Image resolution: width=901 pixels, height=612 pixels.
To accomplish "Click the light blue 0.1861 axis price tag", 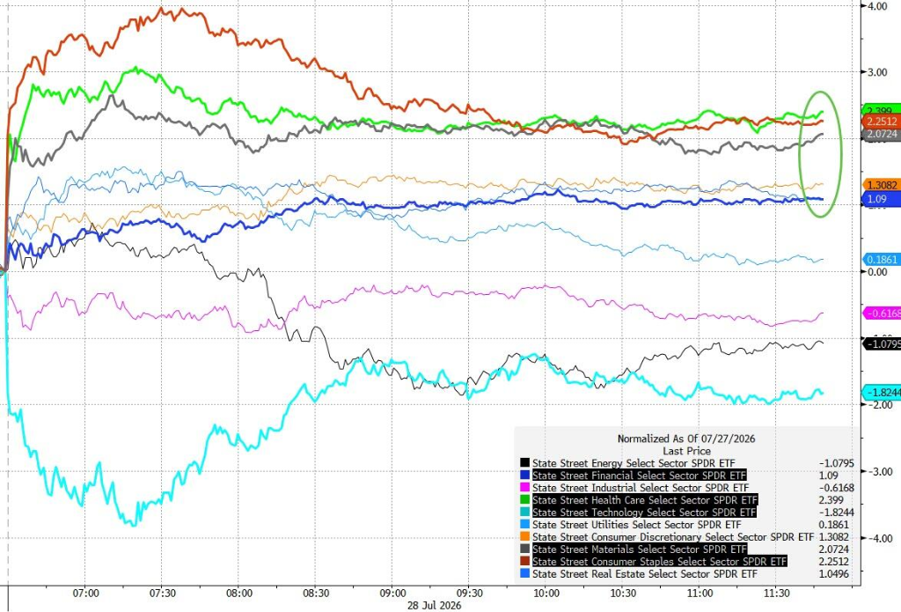I will (882, 260).
